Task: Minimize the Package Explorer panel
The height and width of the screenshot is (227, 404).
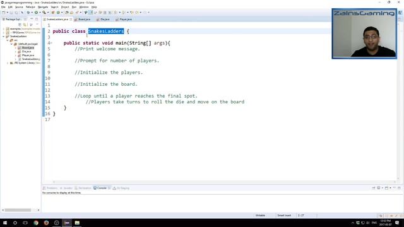Action: (x=32, y=19)
